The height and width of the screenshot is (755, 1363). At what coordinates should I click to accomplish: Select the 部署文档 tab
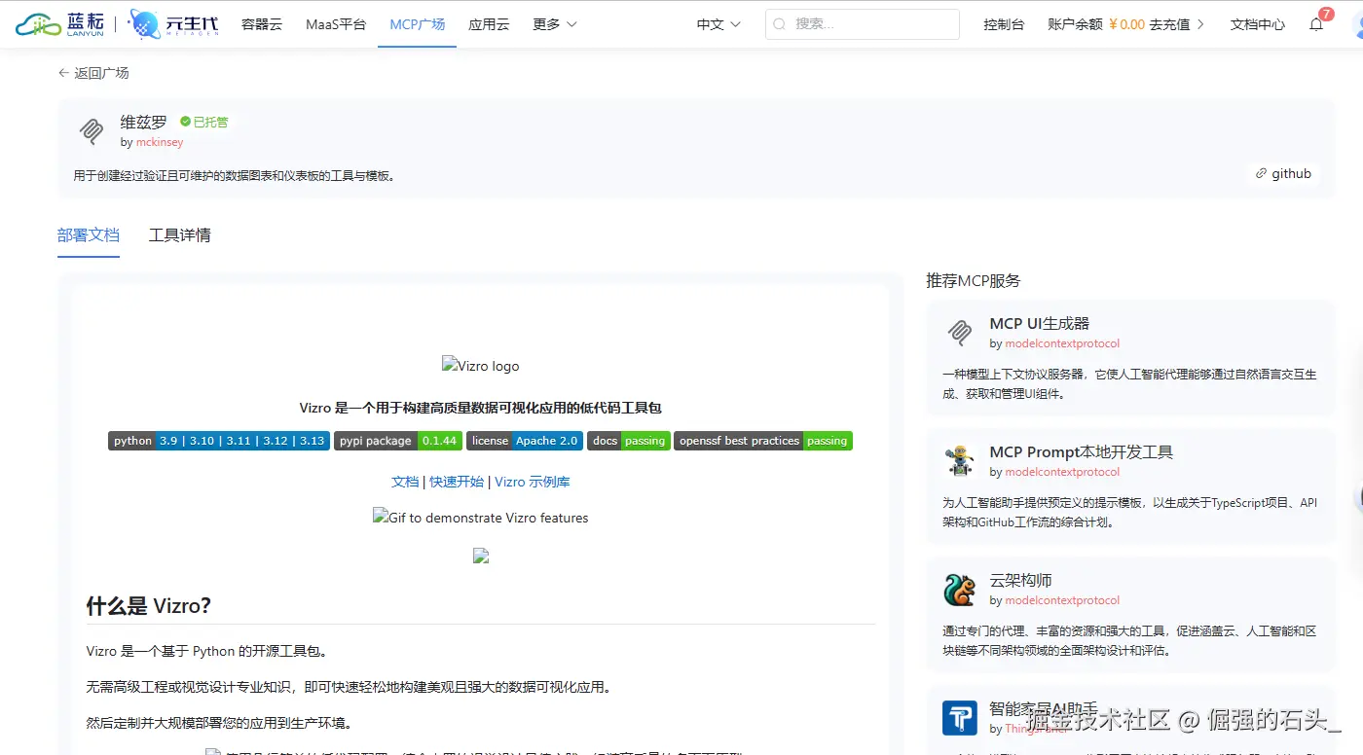tap(89, 235)
